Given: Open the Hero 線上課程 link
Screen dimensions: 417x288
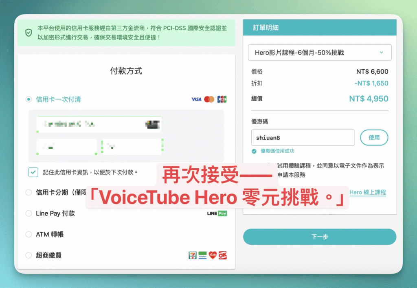Looking at the screenshot, I should pyautogui.click(x=367, y=192).
